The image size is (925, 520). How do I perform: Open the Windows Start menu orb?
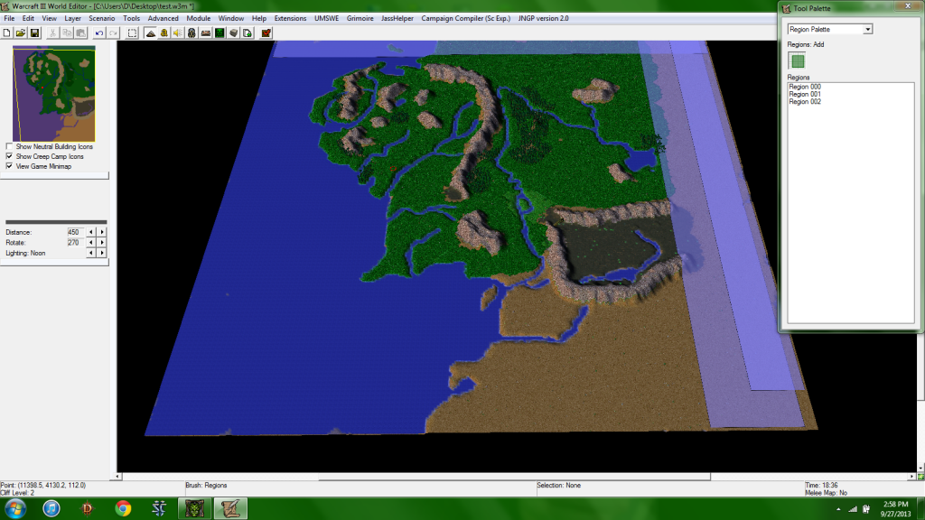(15, 508)
